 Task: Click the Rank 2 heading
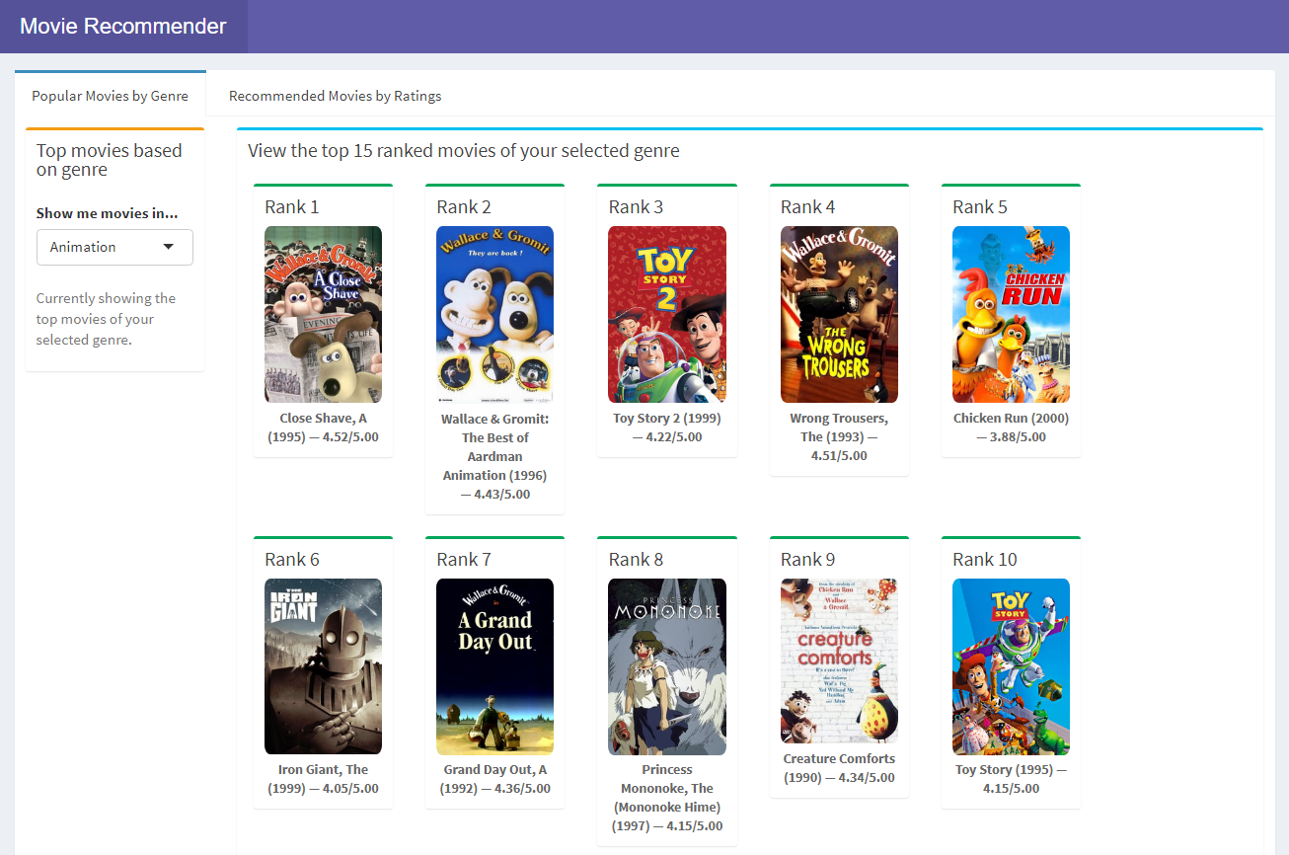[464, 207]
